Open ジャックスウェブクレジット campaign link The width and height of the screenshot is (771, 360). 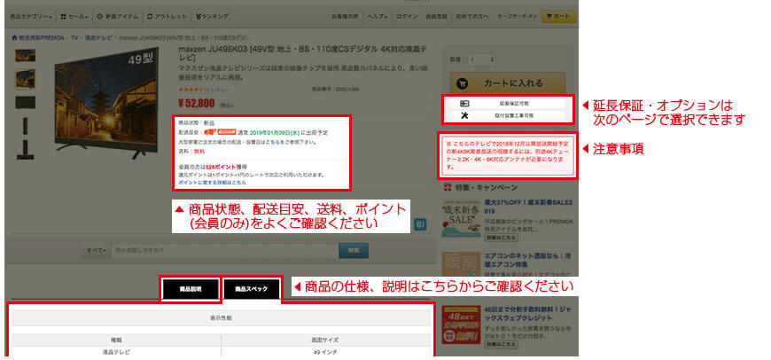click(528, 313)
